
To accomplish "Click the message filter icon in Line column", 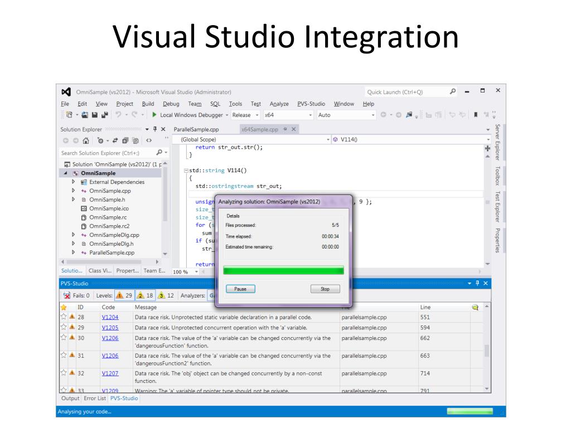I will (x=475, y=308).
